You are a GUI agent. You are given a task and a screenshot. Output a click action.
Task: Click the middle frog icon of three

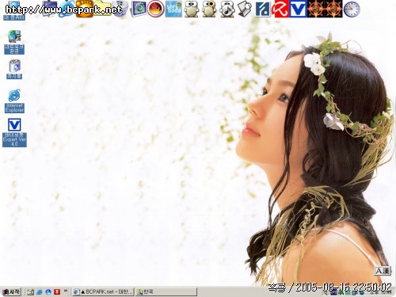(x=209, y=9)
